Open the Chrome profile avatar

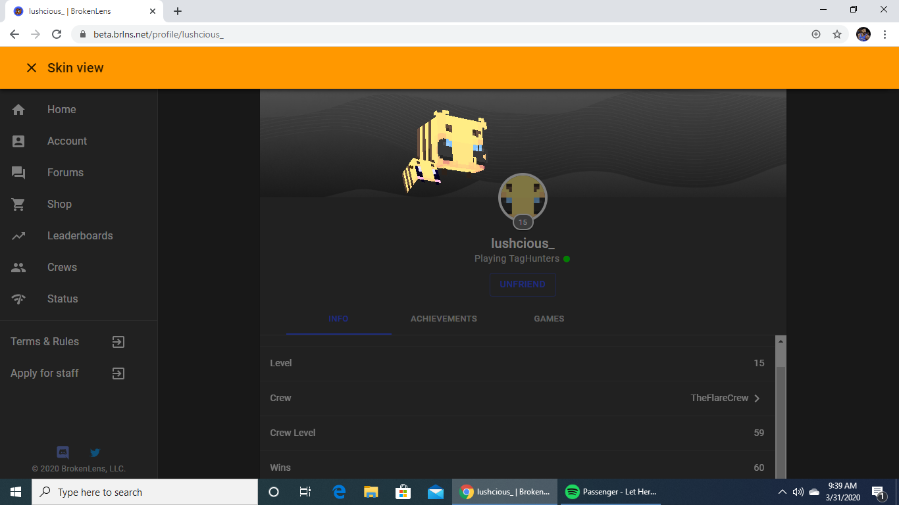[x=863, y=34]
